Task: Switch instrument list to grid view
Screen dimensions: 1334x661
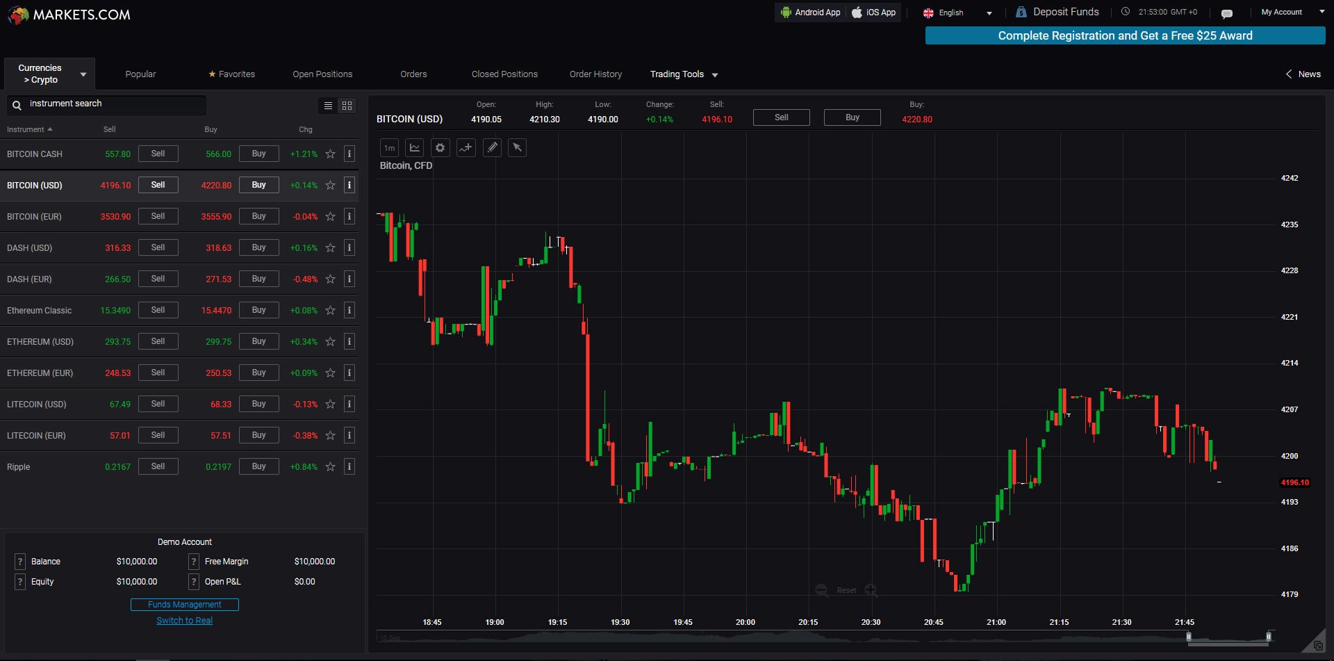Action: click(347, 106)
